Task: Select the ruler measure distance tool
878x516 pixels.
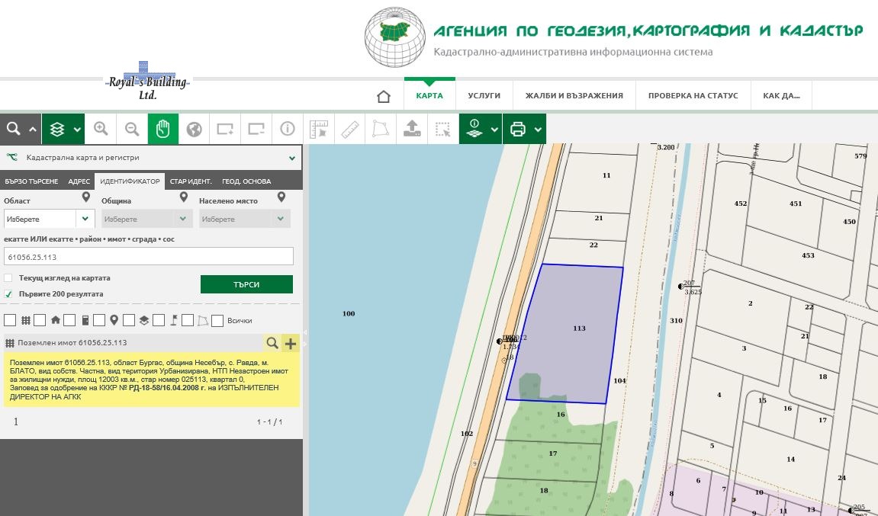Action: coord(349,130)
